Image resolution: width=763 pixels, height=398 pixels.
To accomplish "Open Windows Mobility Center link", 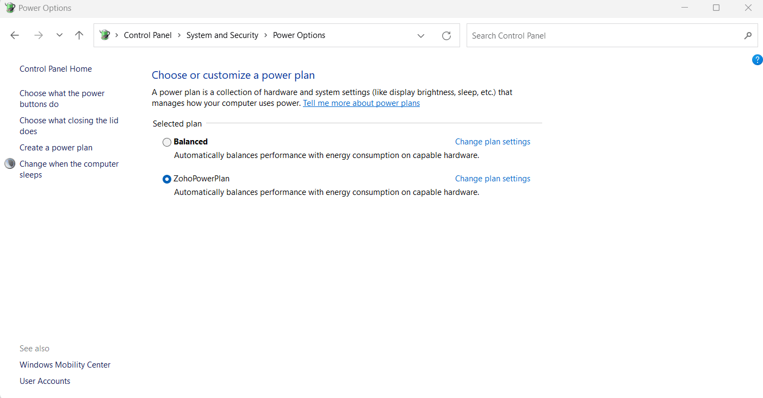I will point(65,365).
